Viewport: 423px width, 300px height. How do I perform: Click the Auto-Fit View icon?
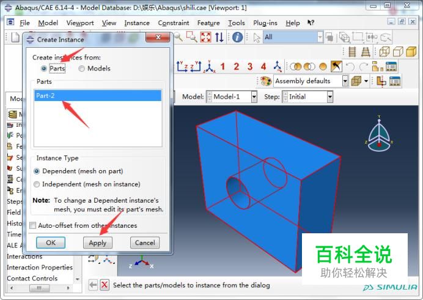(206, 37)
